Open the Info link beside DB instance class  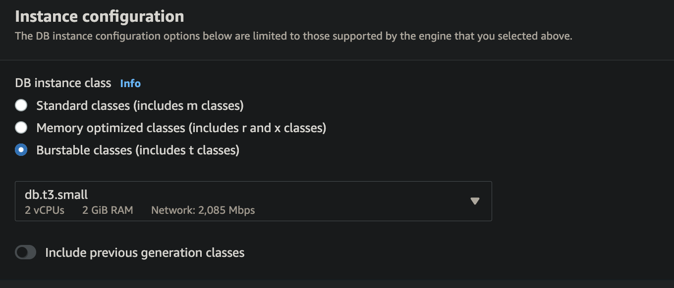click(130, 83)
